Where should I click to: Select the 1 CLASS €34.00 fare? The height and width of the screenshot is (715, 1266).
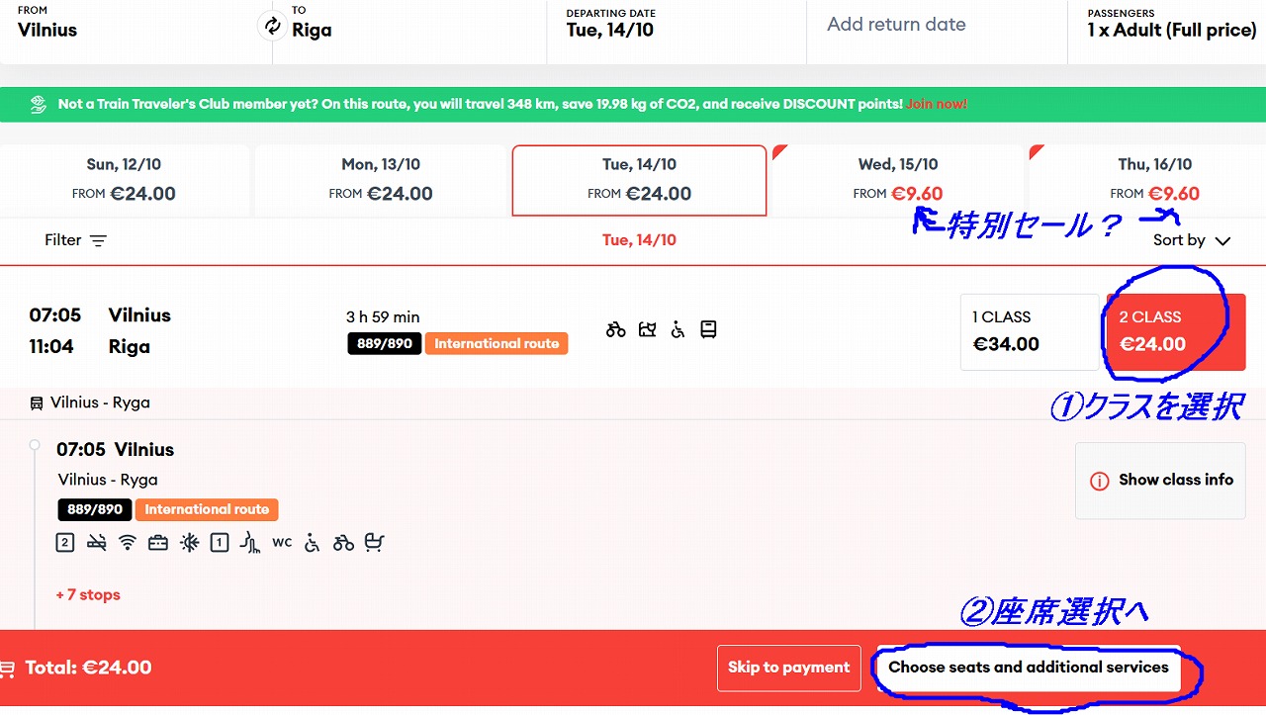click(1029, 331)
